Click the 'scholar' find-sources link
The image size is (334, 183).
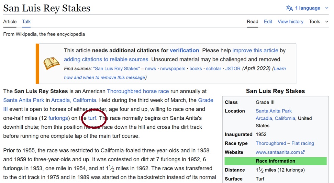click(x=213, y=68)
